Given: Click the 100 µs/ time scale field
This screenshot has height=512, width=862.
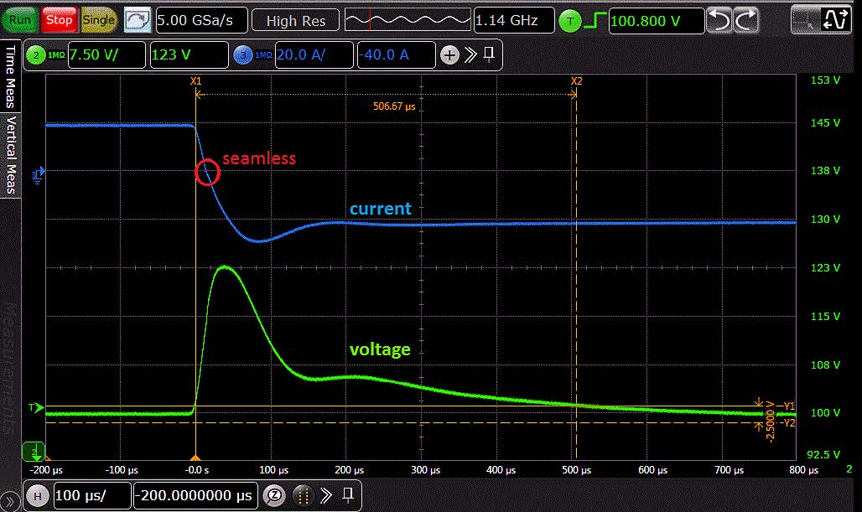Looking at the screenshot, I should pyautogui.click(x=91, y=494).
